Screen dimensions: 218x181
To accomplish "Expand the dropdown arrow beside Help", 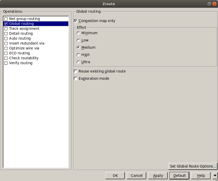I will coord(215,176).
